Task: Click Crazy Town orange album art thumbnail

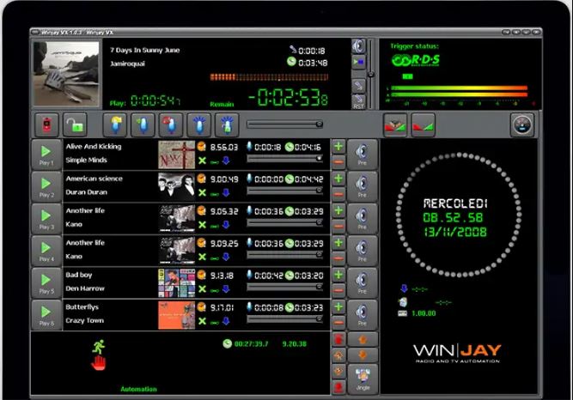Action: [176, 315]
